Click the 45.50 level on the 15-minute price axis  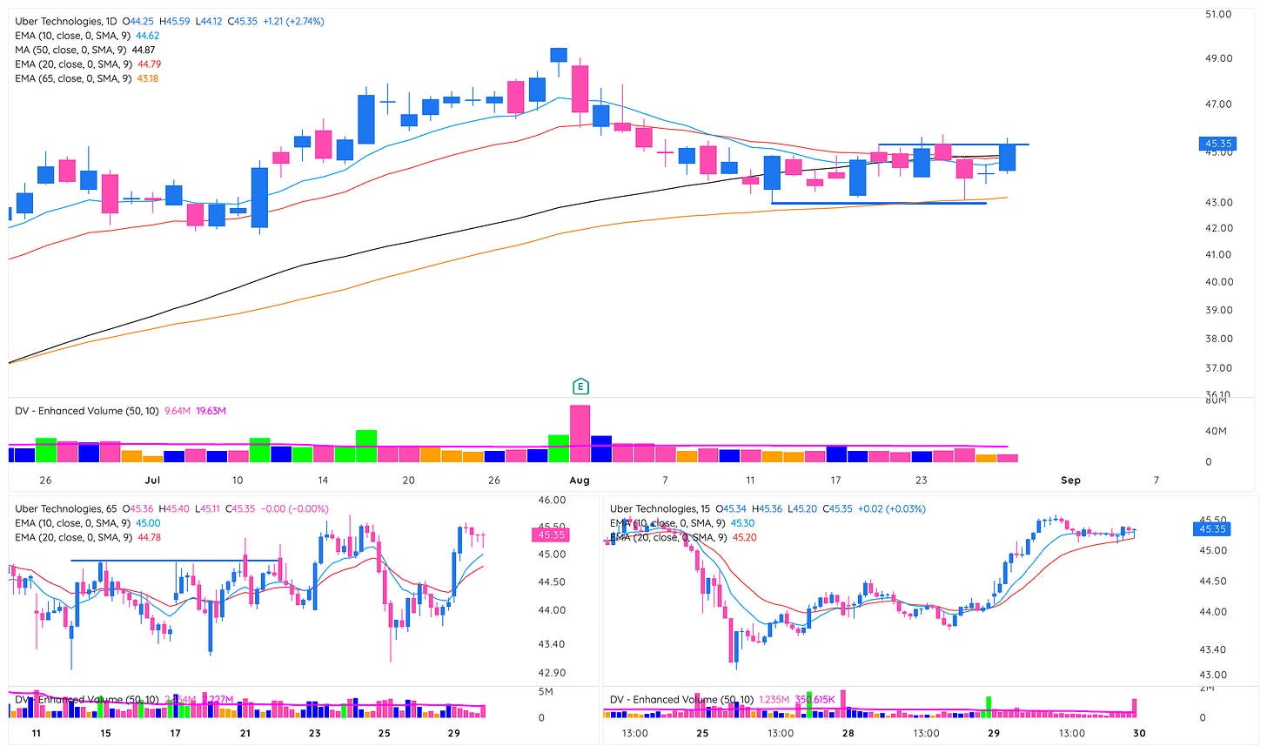click(x=1213, y=519)
